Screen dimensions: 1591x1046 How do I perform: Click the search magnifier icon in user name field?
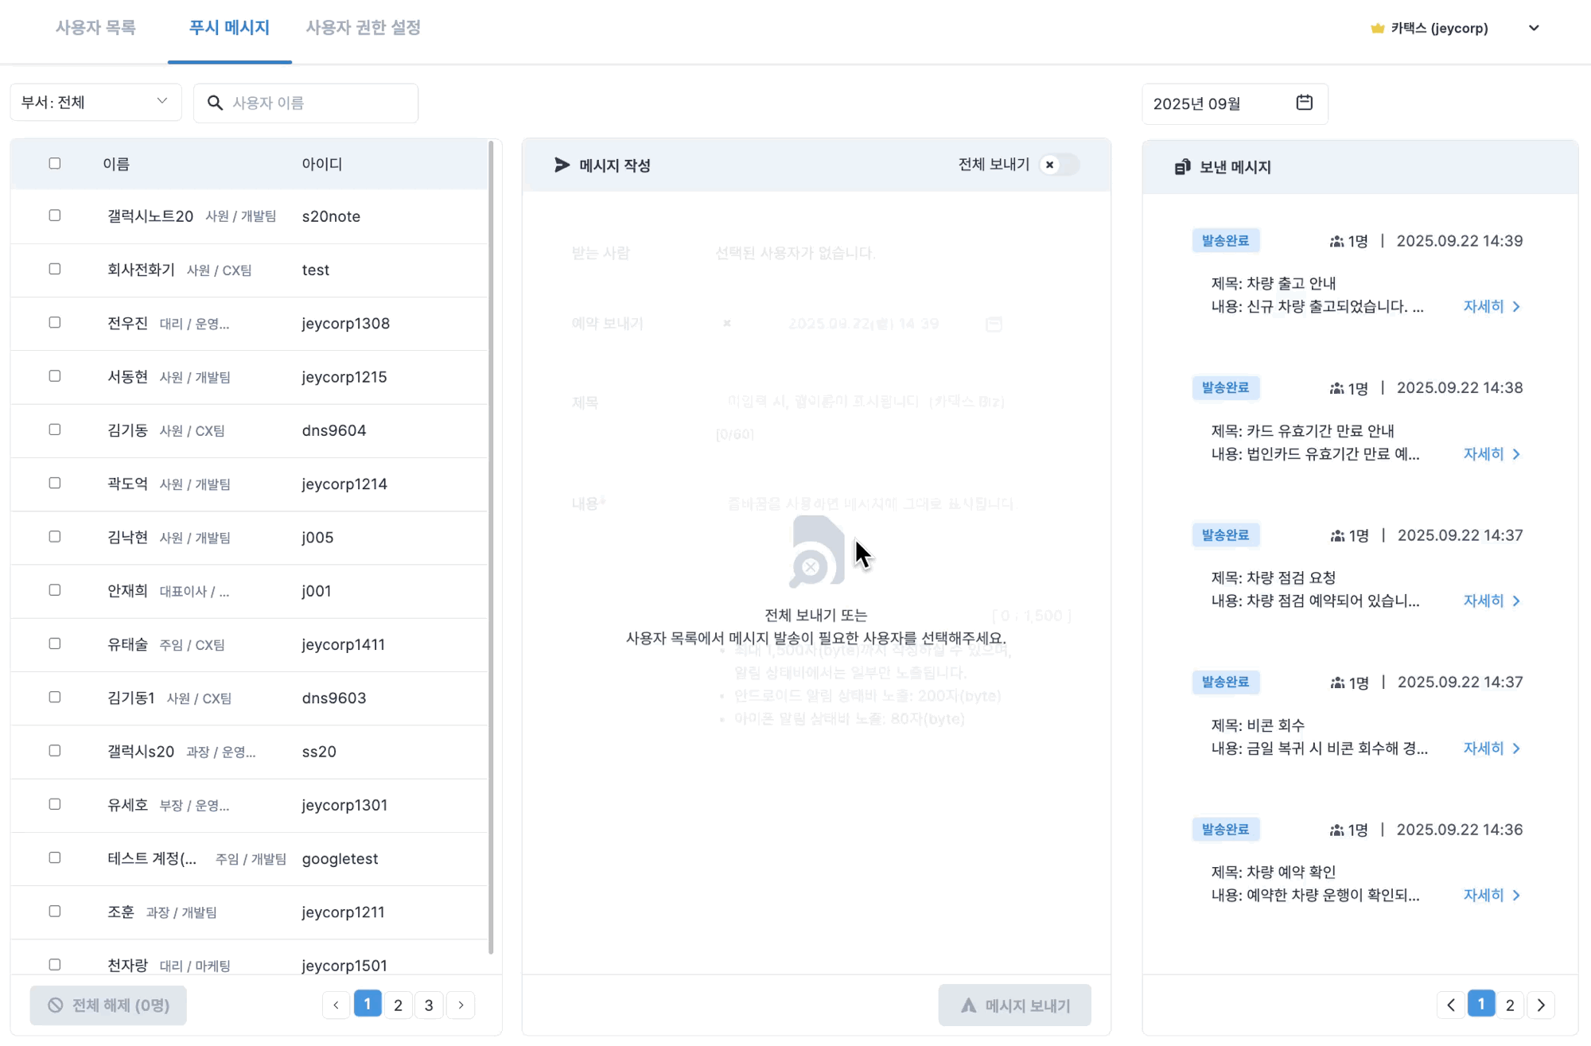[x=215, y=103]
